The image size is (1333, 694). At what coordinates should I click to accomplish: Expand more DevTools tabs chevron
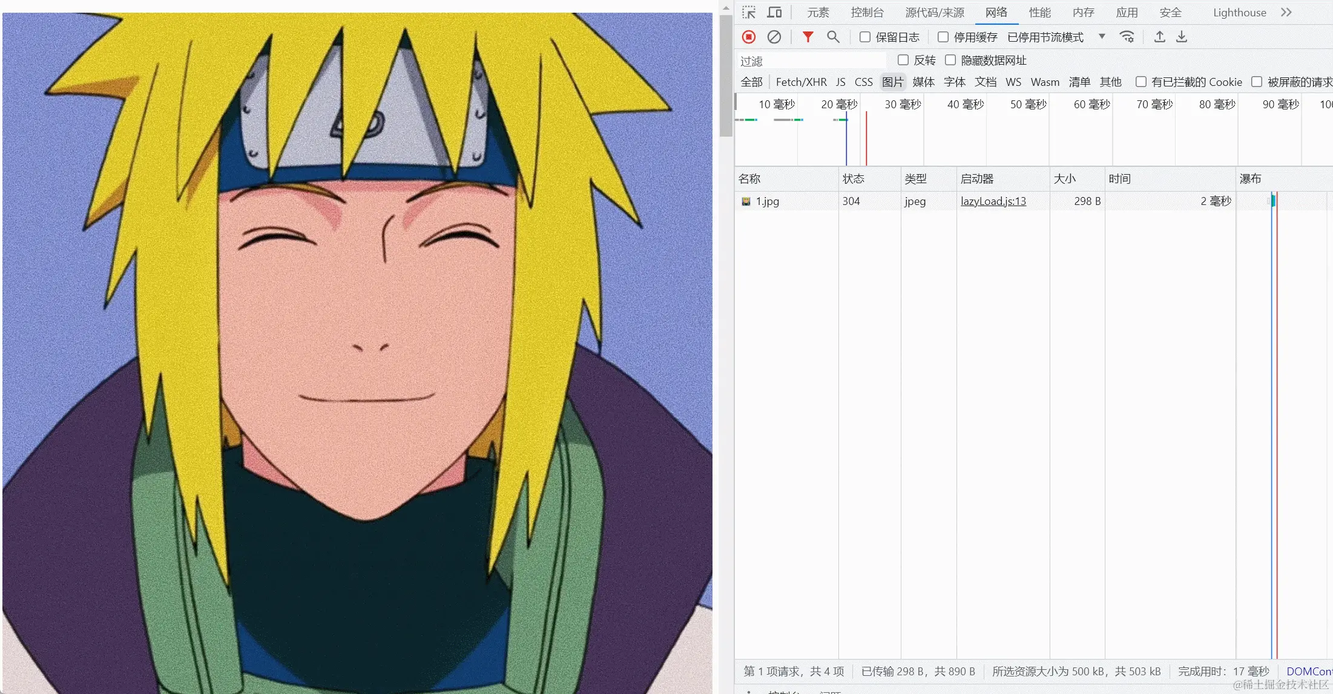coord(1286,13)
